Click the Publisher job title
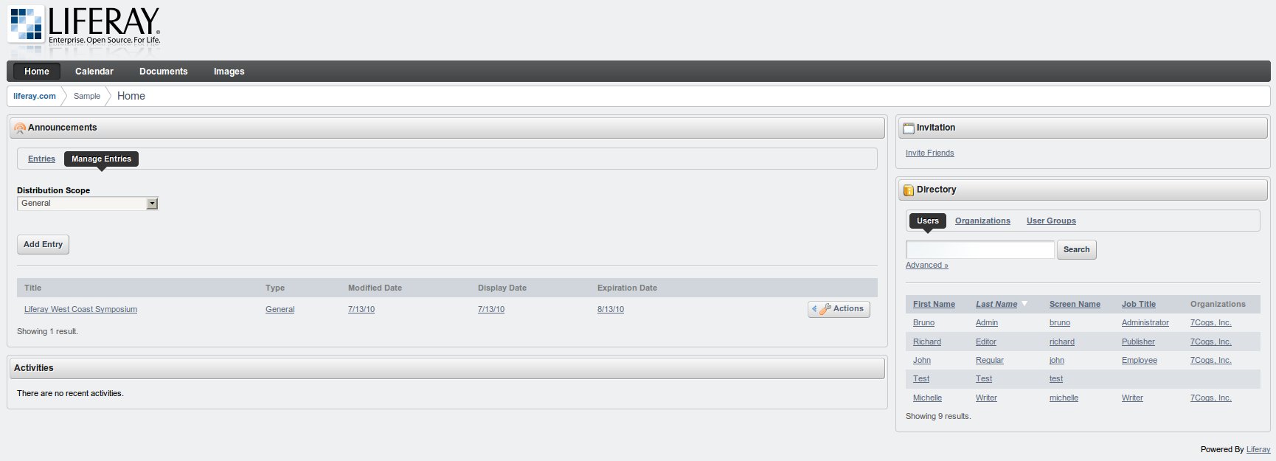 (x=1139, y=342)
